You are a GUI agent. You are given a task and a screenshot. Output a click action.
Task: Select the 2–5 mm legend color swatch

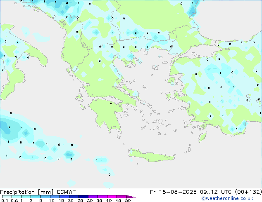pos(36,197)
